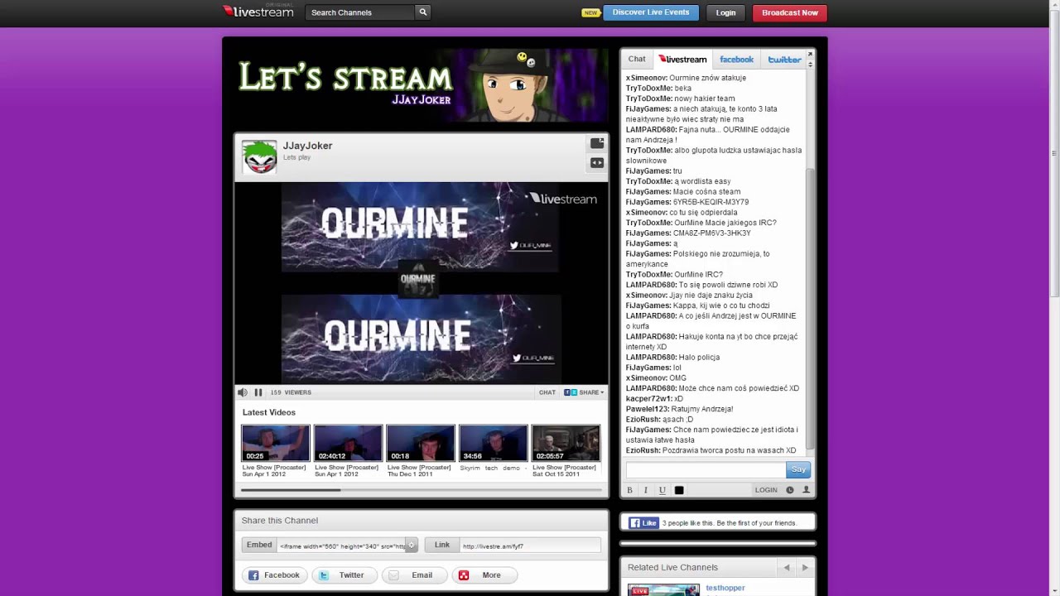Screen dimensions: 1060x596
Task: Click the Login button in header
Action: [725, 12]
